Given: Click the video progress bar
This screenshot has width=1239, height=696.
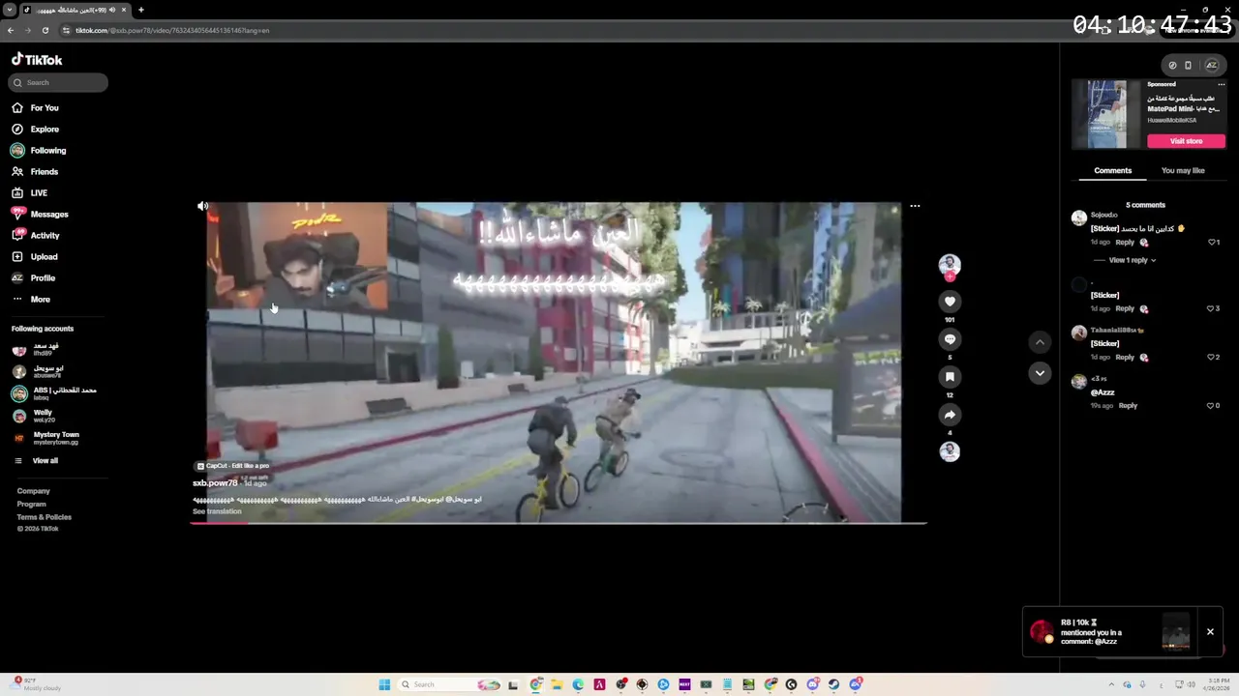Looking at the screenshot, I should click(559, 523).
